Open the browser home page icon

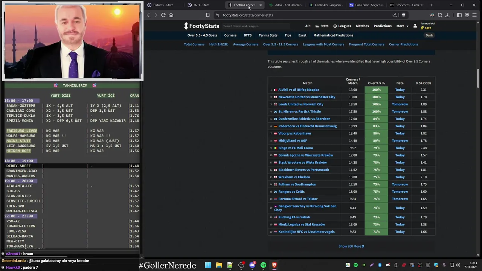(171, 15)
